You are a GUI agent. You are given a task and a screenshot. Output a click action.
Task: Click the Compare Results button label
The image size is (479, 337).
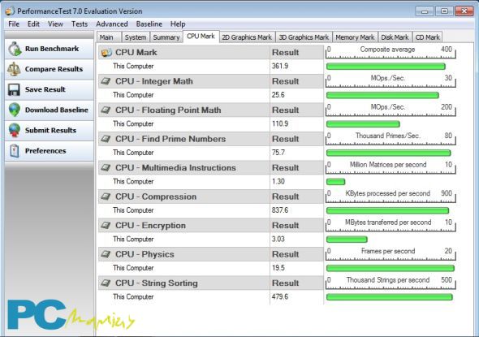(54, 69)
